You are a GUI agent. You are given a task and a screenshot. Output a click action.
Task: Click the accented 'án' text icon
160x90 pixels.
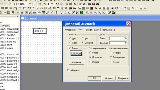tap(34, 13)
